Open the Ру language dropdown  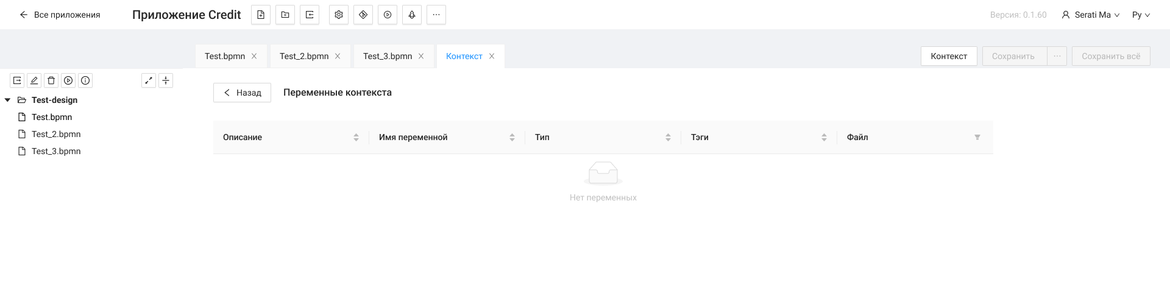point(1141,15)
